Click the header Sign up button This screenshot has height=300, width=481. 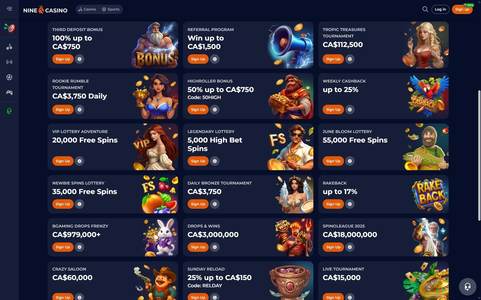462,9
